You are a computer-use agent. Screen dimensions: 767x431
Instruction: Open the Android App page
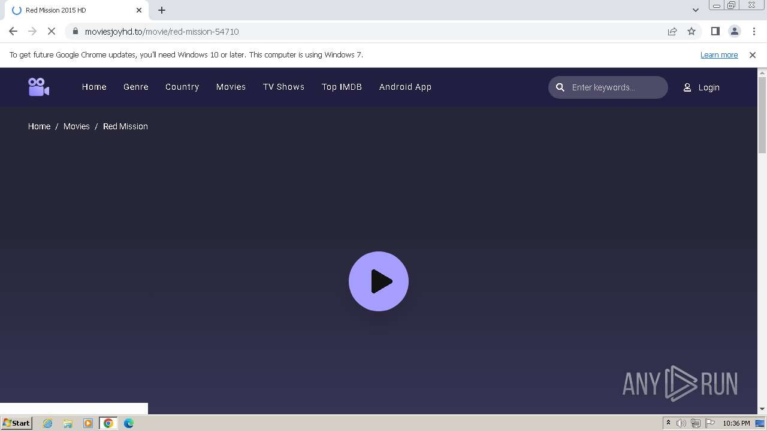[x=405, y=87]
